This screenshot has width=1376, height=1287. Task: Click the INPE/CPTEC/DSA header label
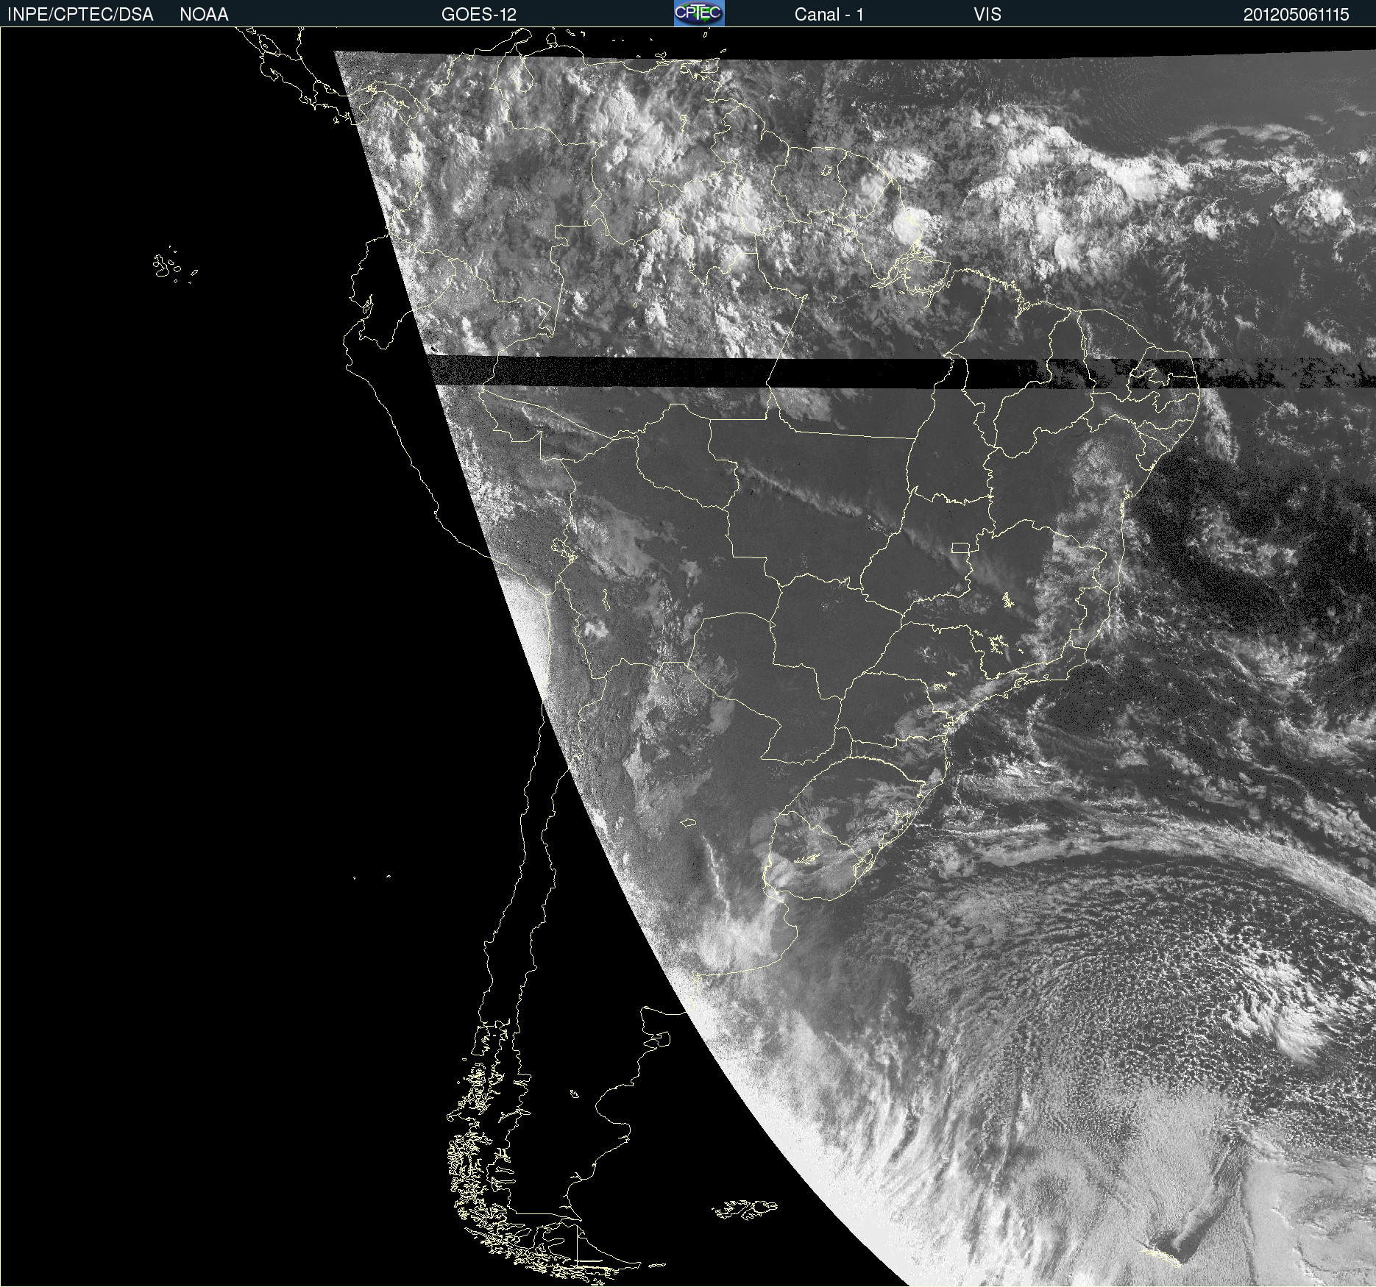(80, 15)
